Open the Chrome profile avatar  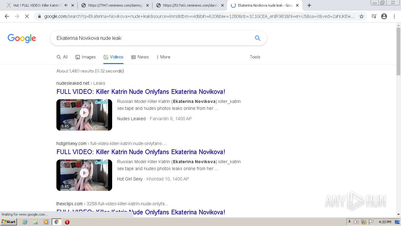(x=384, y=16)
